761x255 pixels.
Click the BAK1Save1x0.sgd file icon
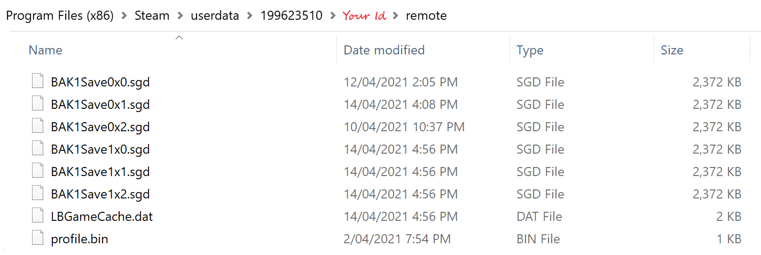[x=37, y=149]
